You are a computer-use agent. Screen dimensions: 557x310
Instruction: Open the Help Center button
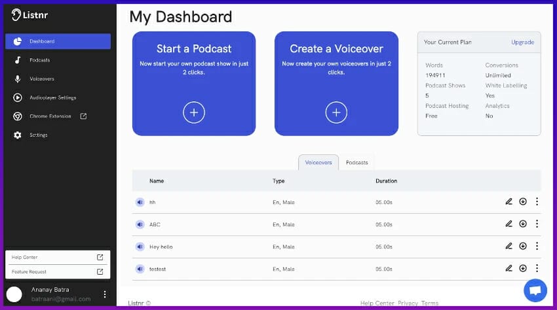pyautogui.click(x=58, y=257)
